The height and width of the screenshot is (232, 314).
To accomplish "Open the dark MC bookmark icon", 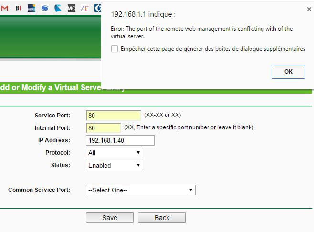I will (x=72, y=8).
